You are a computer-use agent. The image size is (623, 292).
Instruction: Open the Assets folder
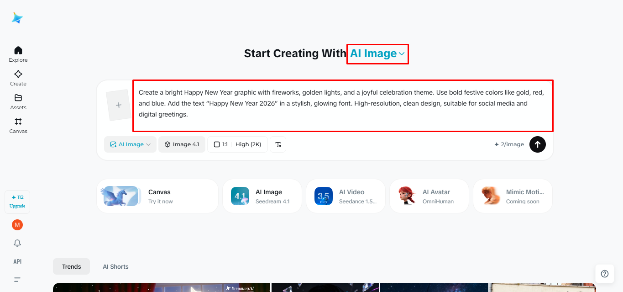[18, 101]
